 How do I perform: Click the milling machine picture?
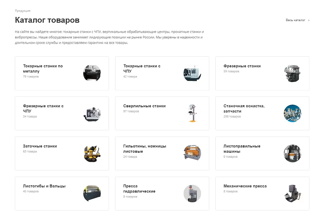(x=292, y=73)
